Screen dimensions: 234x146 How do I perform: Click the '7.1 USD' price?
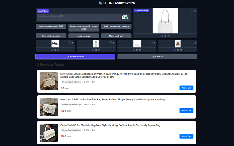[x=65, y=88]
